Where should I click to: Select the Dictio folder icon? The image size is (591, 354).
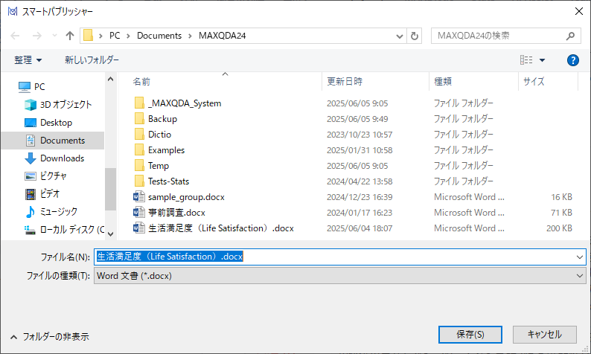click(x=139, y=134)
